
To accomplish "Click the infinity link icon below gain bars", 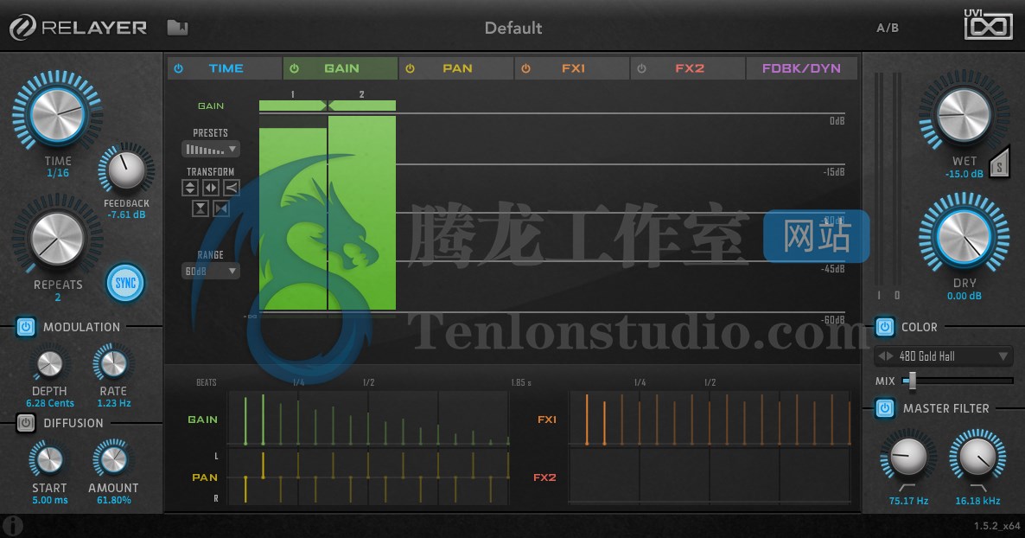I will pyautogui.click(x=250, y=317).
